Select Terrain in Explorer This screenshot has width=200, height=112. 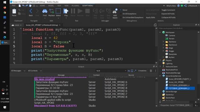[172, 39]
